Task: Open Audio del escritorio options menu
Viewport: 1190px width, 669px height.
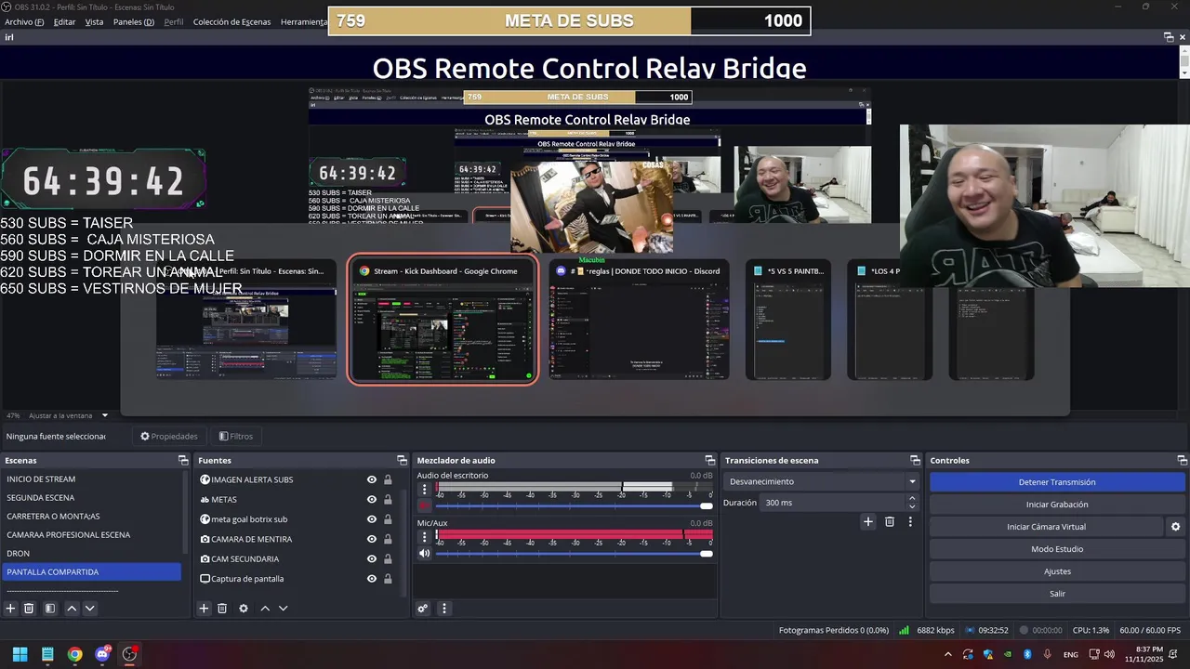Action: [x=424, y=489]
